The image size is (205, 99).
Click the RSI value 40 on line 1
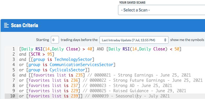(90, 49)
